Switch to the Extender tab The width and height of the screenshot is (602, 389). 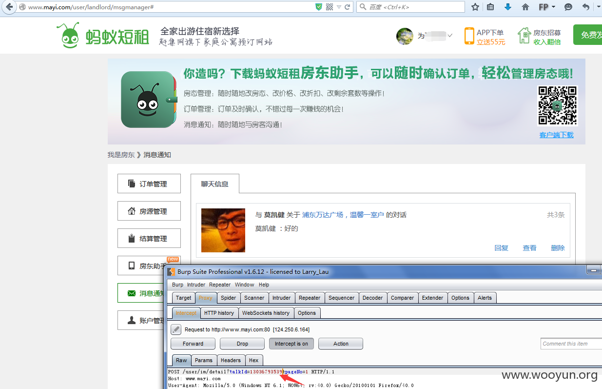(433, 298)
